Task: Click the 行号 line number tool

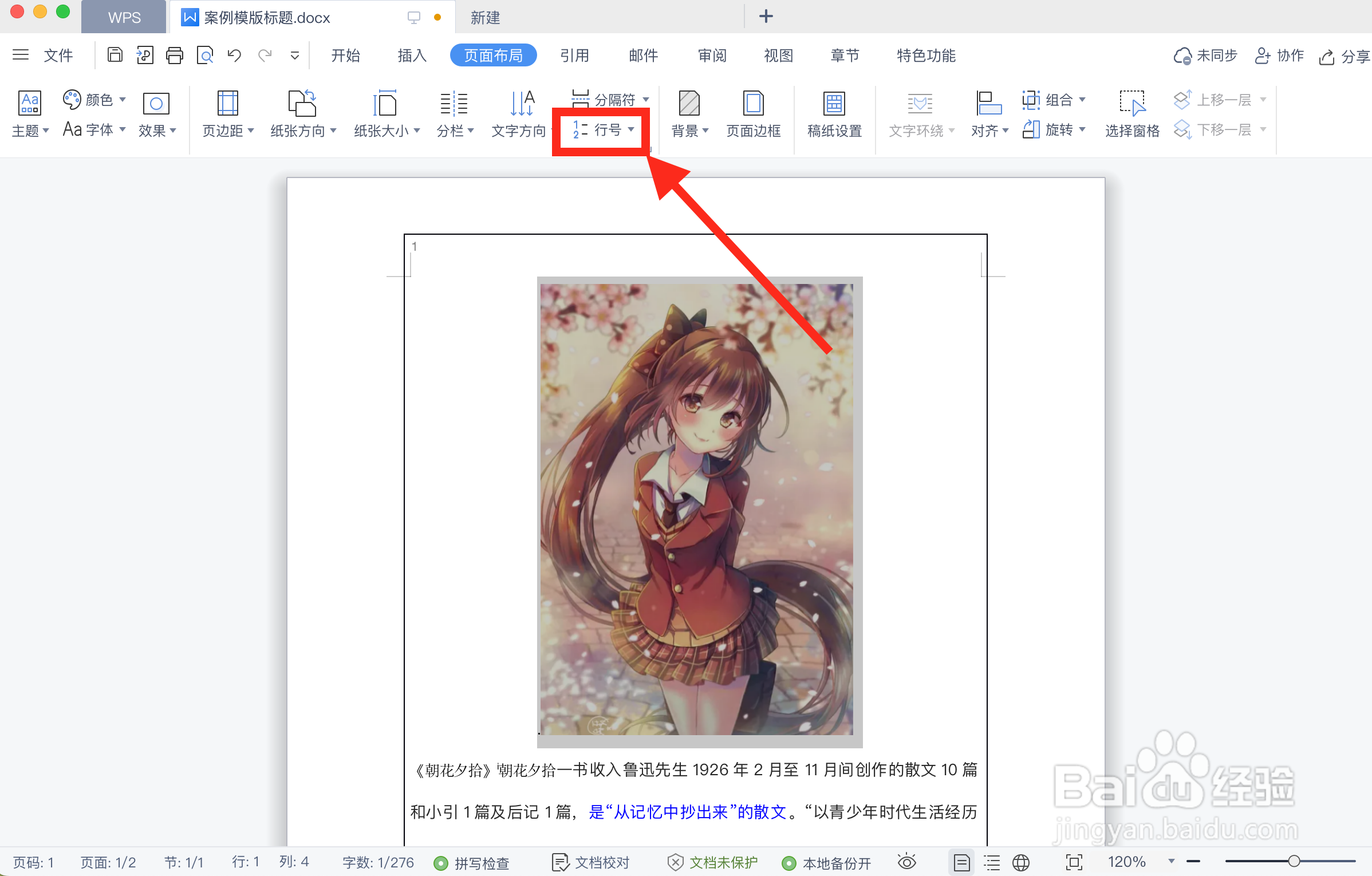Action: [x=600, y=129]
